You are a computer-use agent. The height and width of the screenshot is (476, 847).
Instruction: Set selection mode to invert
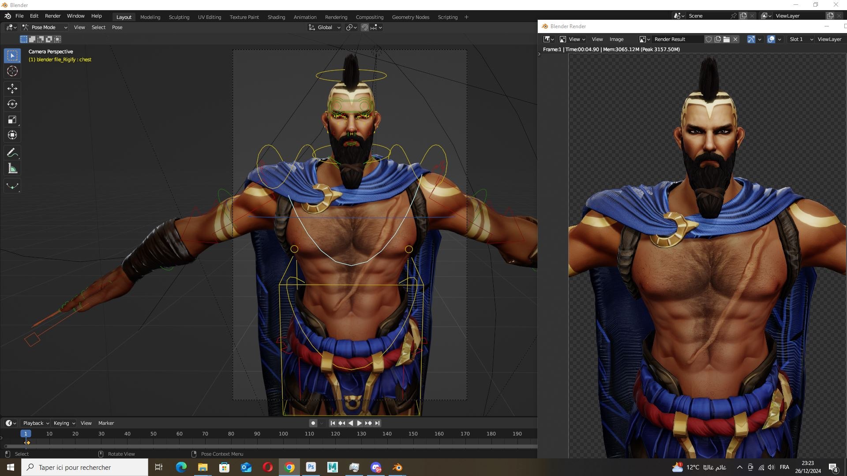point(49,39)
